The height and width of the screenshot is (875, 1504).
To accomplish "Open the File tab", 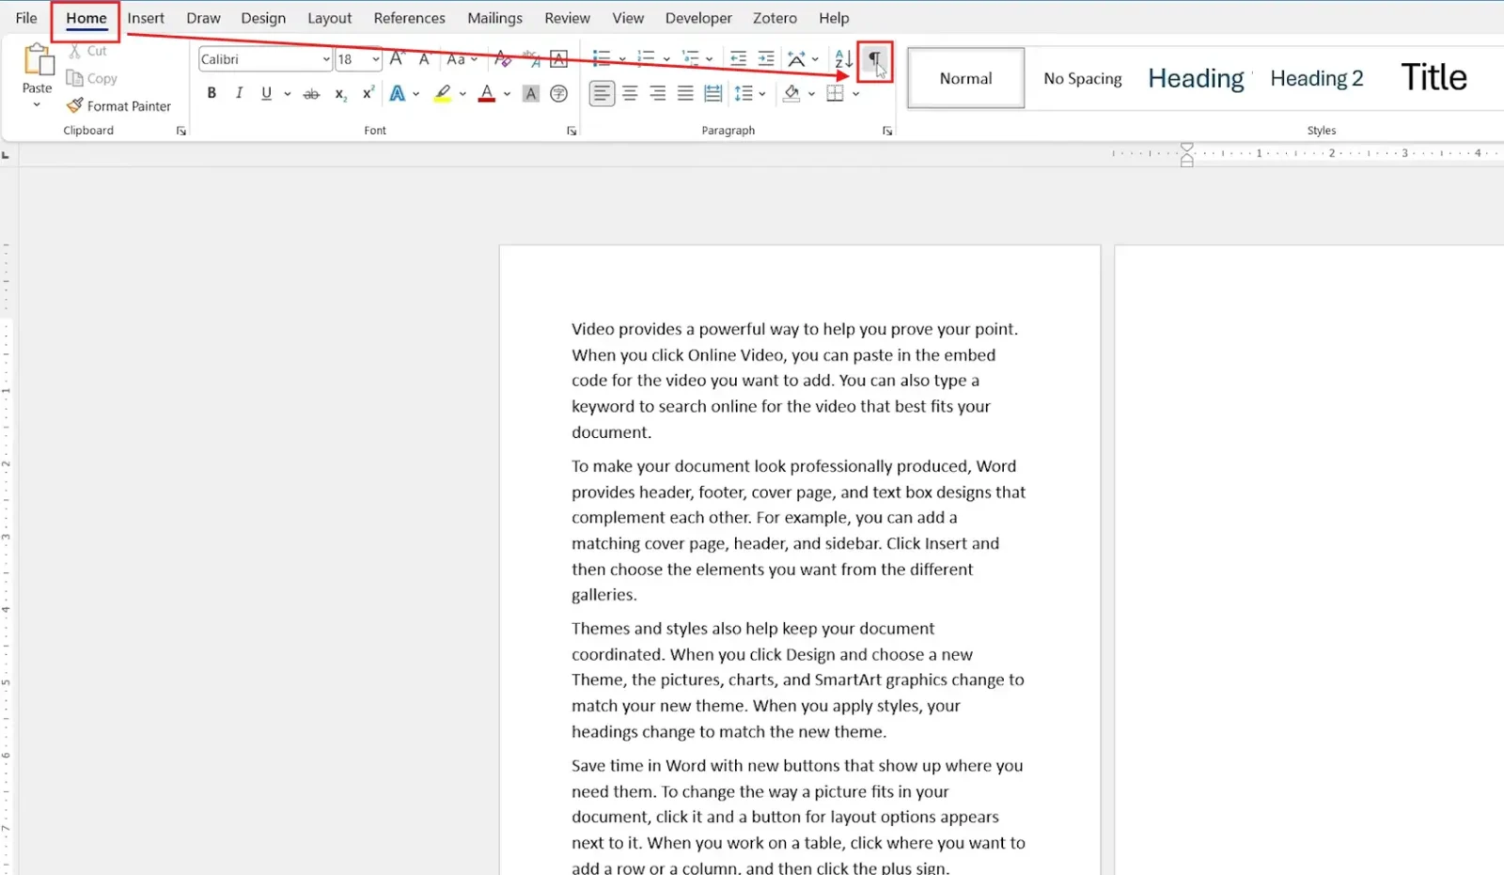I will pyautogui.click(x=26, y=18).
